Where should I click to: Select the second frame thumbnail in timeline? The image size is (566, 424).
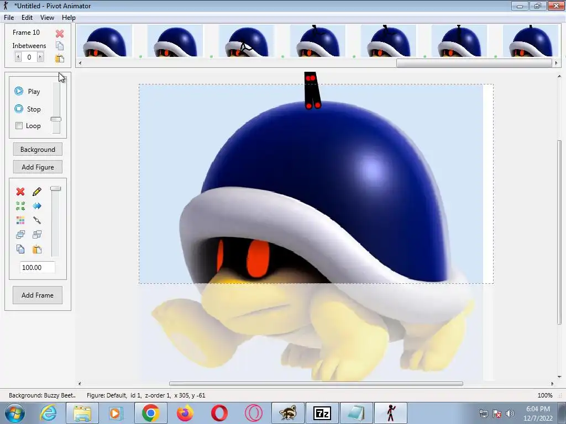[175, 41]
